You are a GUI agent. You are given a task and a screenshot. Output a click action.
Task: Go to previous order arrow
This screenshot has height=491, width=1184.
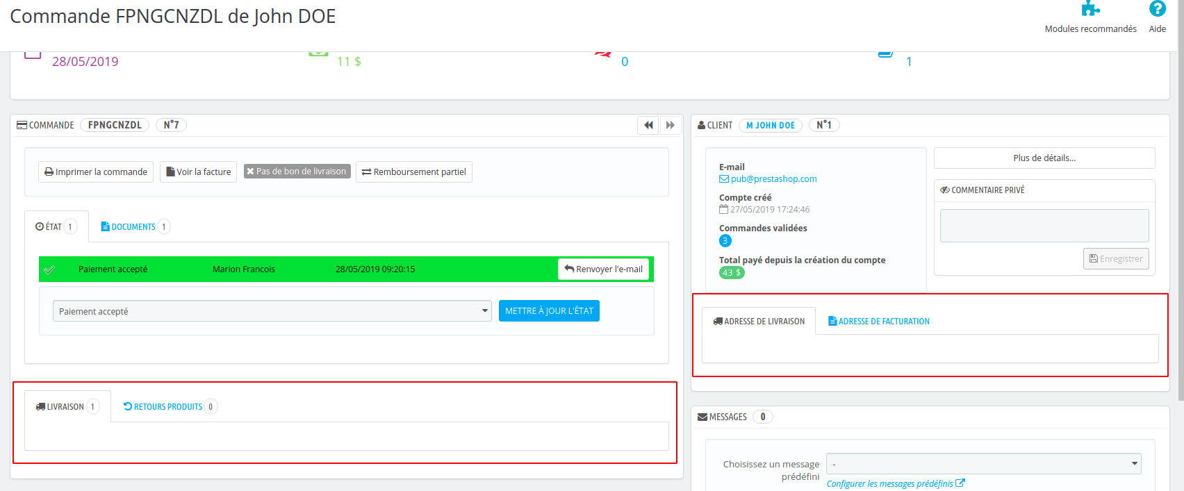click(x=648, y=125)
